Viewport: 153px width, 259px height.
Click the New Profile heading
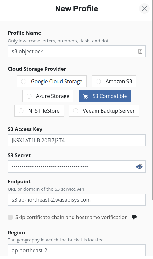pyautogui.click(x=77, y=9)
